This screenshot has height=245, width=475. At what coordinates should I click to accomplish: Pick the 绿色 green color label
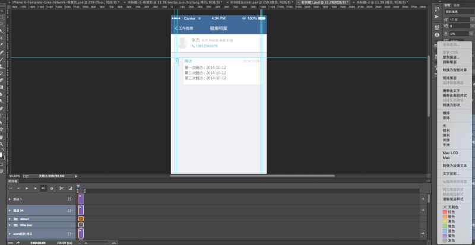[449, 226]
